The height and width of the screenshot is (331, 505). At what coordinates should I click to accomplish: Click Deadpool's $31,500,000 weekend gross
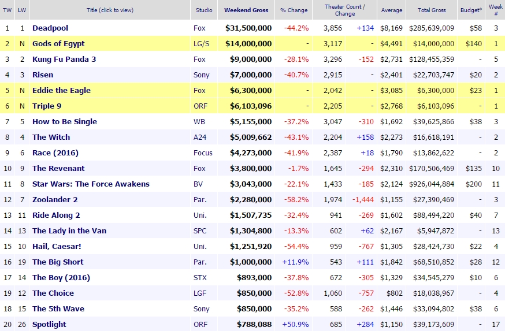click(248, 28)
